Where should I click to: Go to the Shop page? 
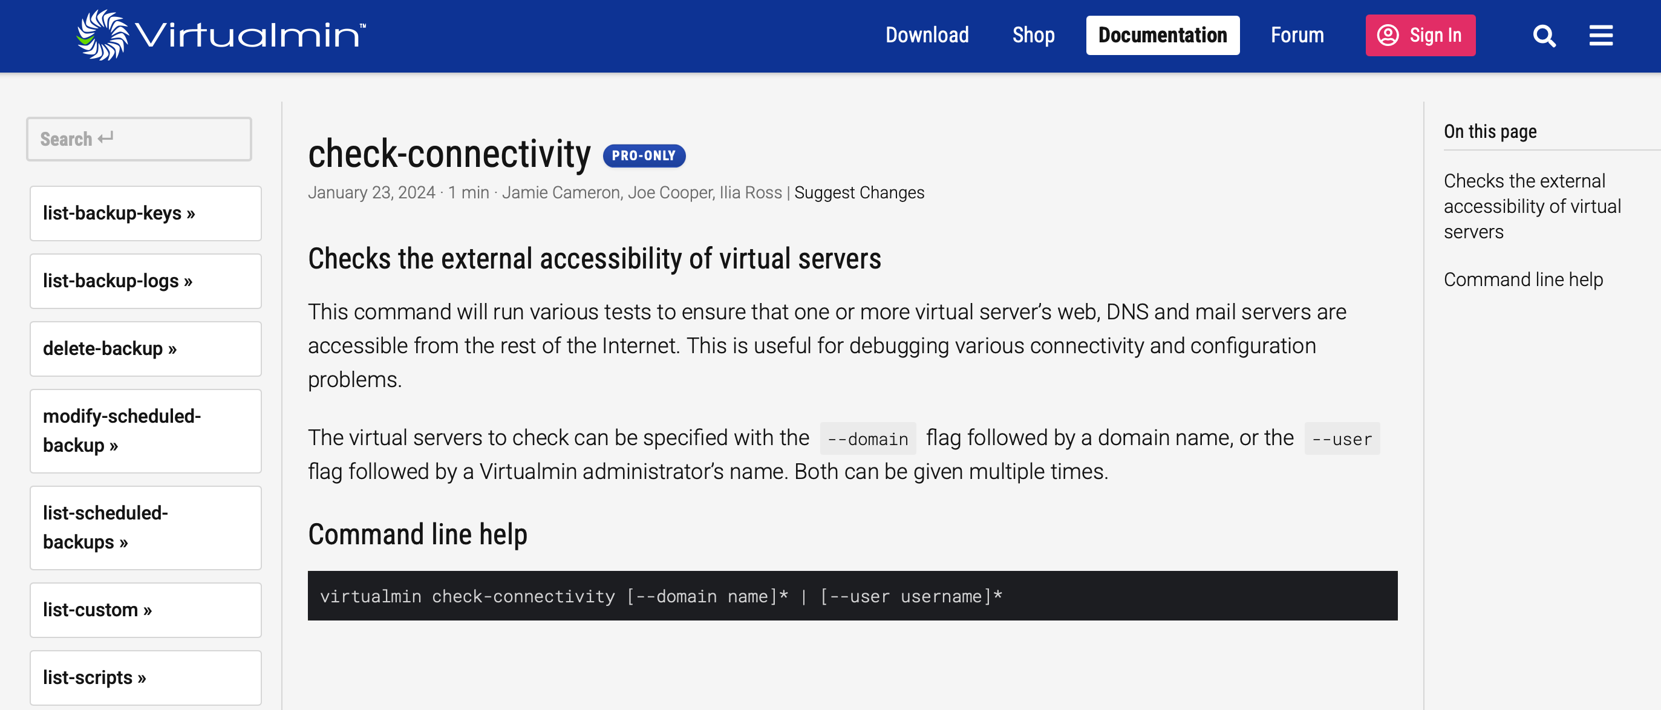(x=1033, y=36)
